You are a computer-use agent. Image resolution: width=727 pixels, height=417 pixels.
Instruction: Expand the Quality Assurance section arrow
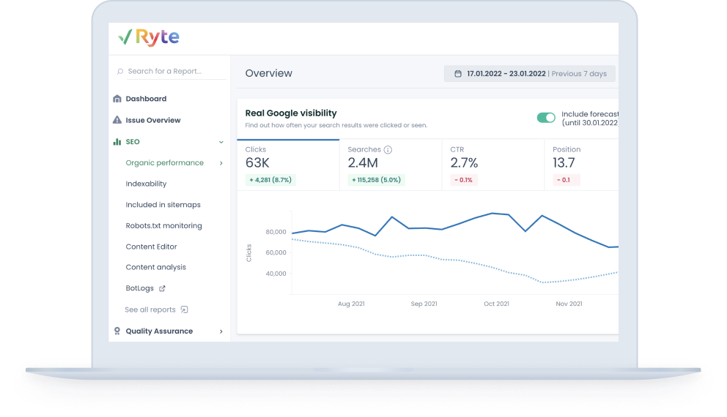[221, 331]
